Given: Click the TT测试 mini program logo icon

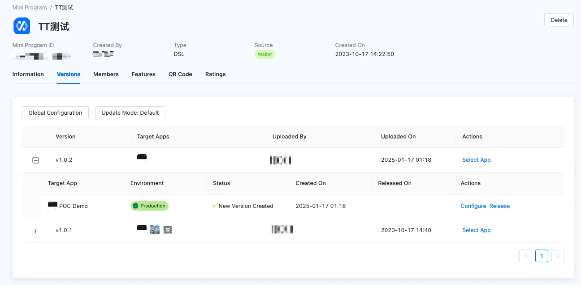Looking at the screenshot, I should pyautogui.click(x=22, y=26).
